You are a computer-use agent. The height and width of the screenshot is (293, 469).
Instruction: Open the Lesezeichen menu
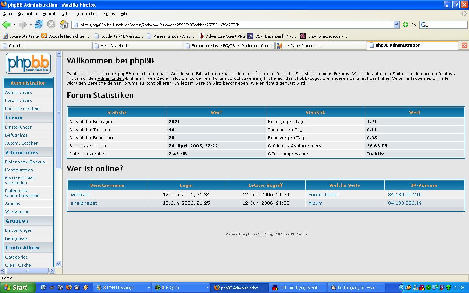click(87, 14)
